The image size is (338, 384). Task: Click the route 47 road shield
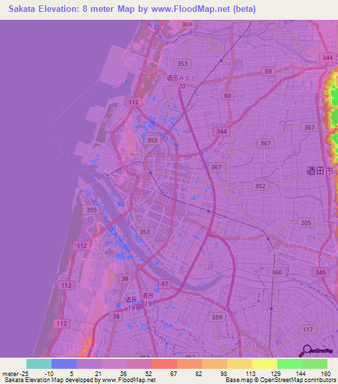164,284
